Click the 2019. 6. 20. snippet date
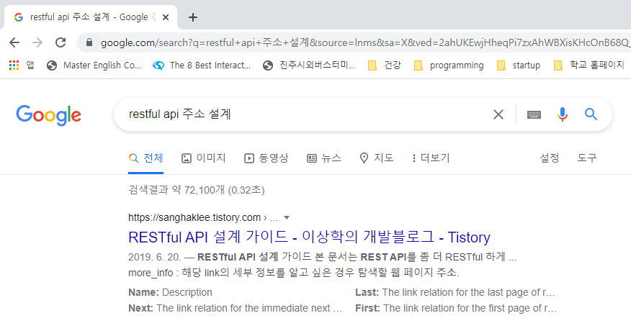The image size is (631, 331). click(155, 257)
